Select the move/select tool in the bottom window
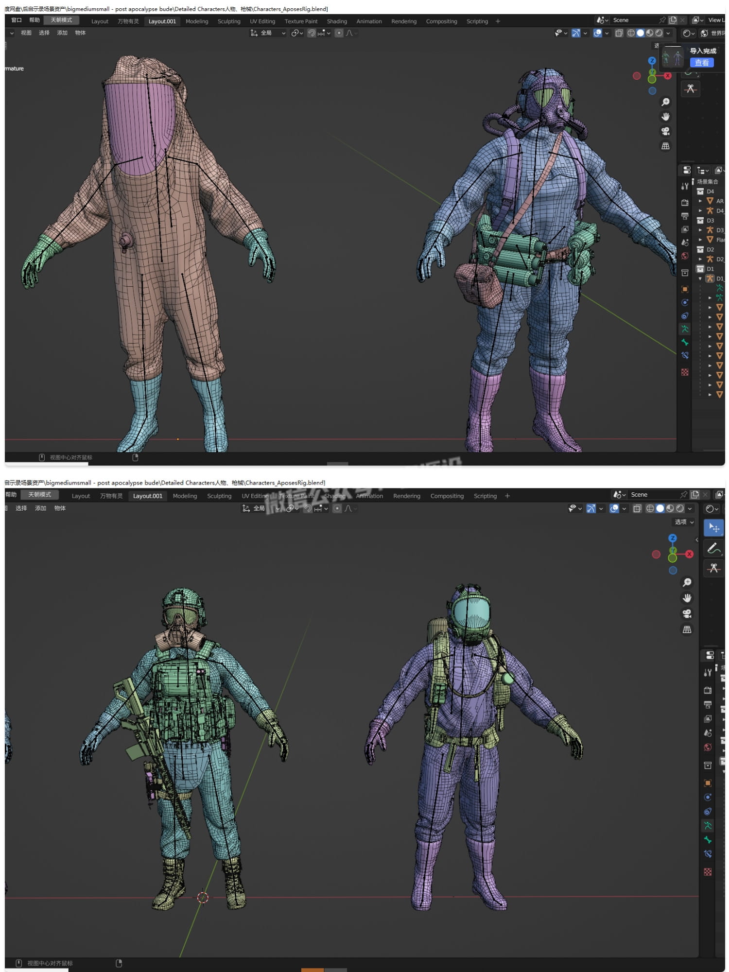 click(713, 528)
